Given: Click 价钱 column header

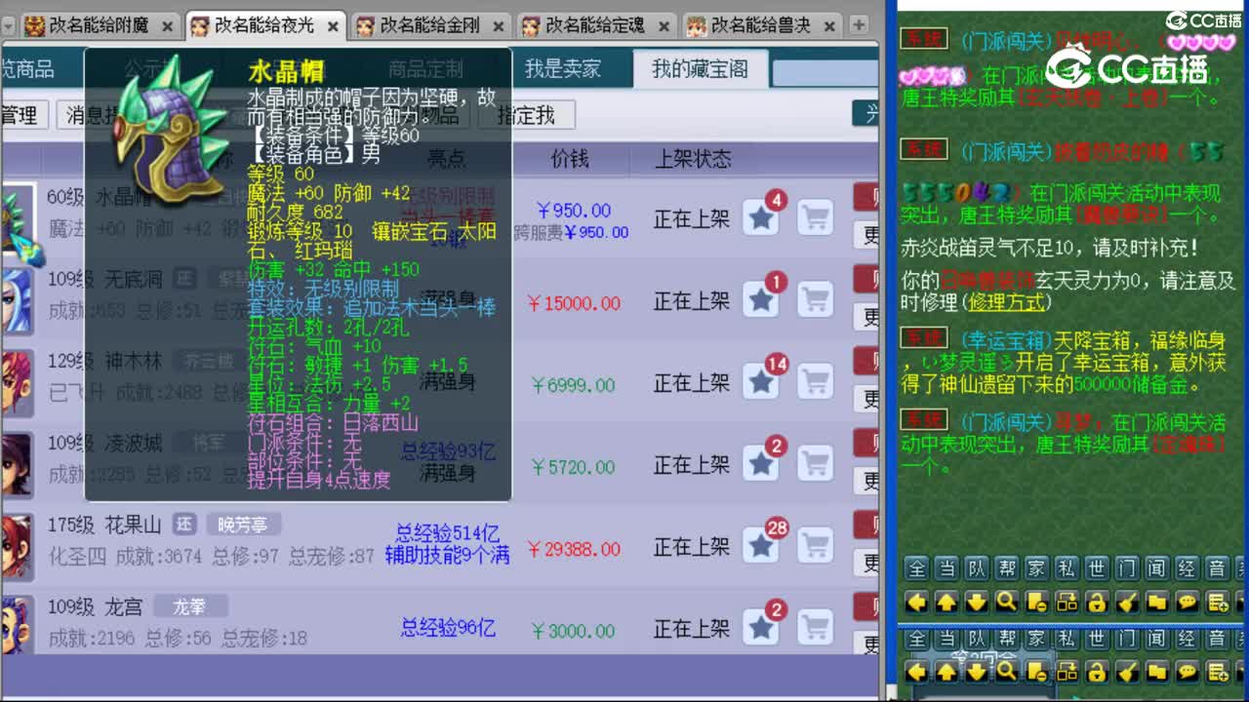Looking at the screenshot, I should pyautogui.click(x=570, y=158).
